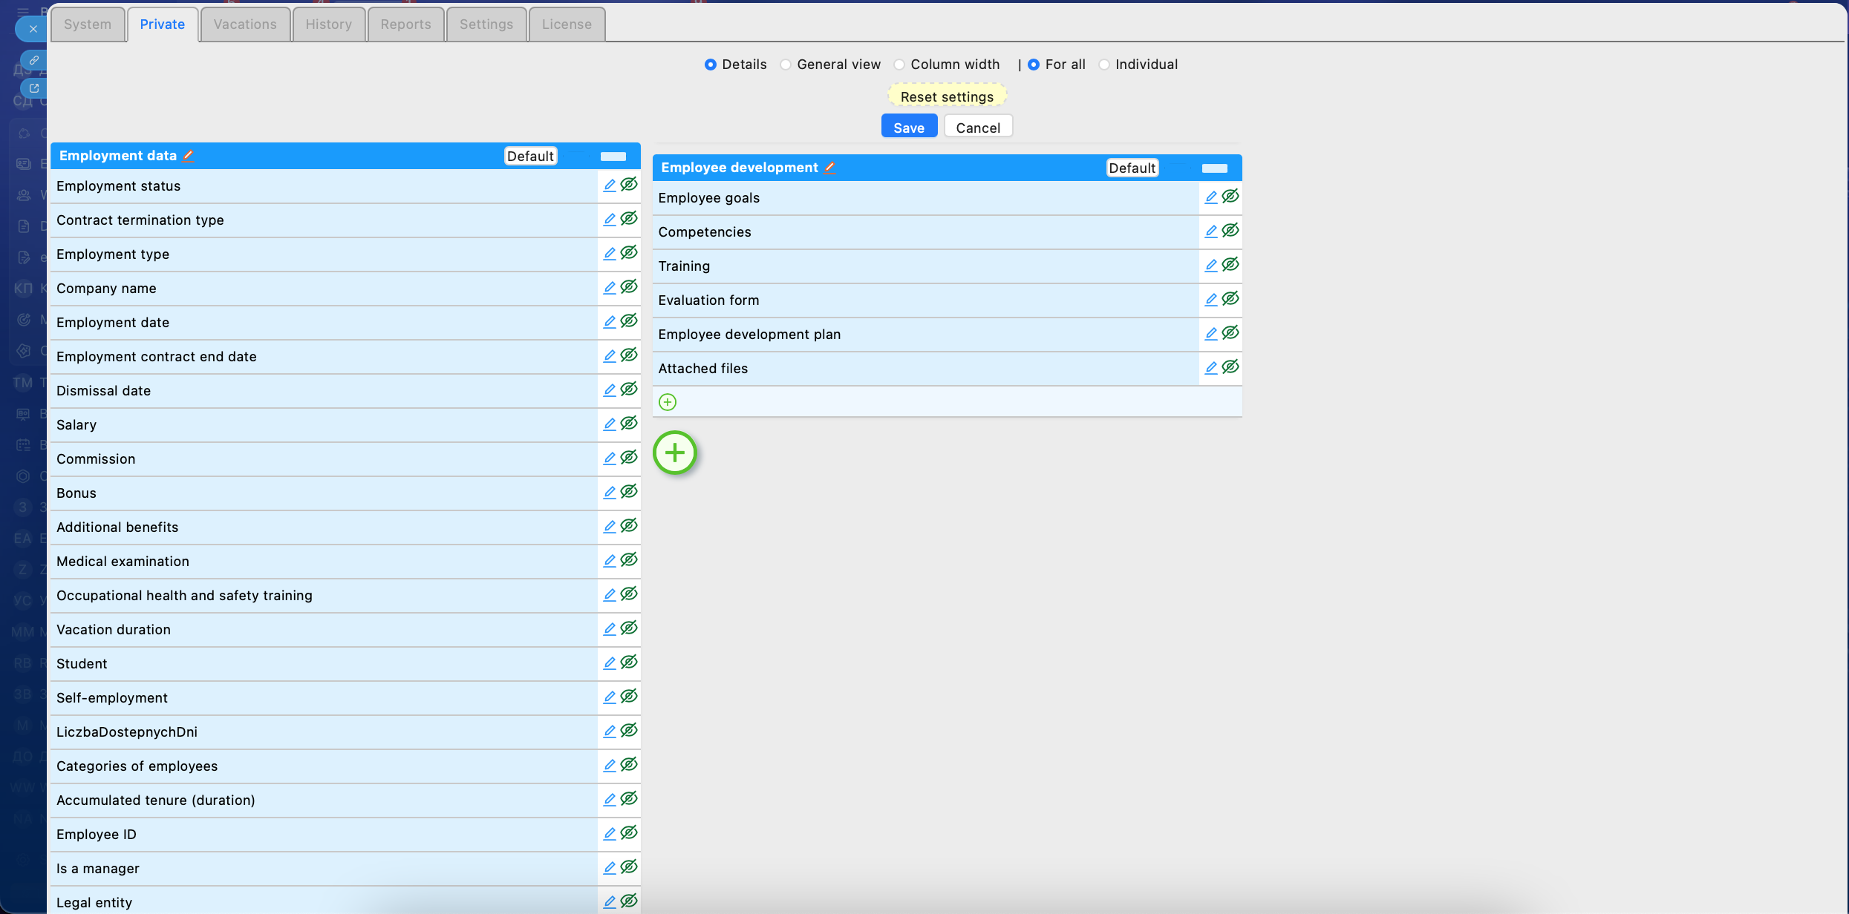The width and height of the screenshot is (1849, 914).
Task: Toggle visibility of Self-employment
Action: 629,697
